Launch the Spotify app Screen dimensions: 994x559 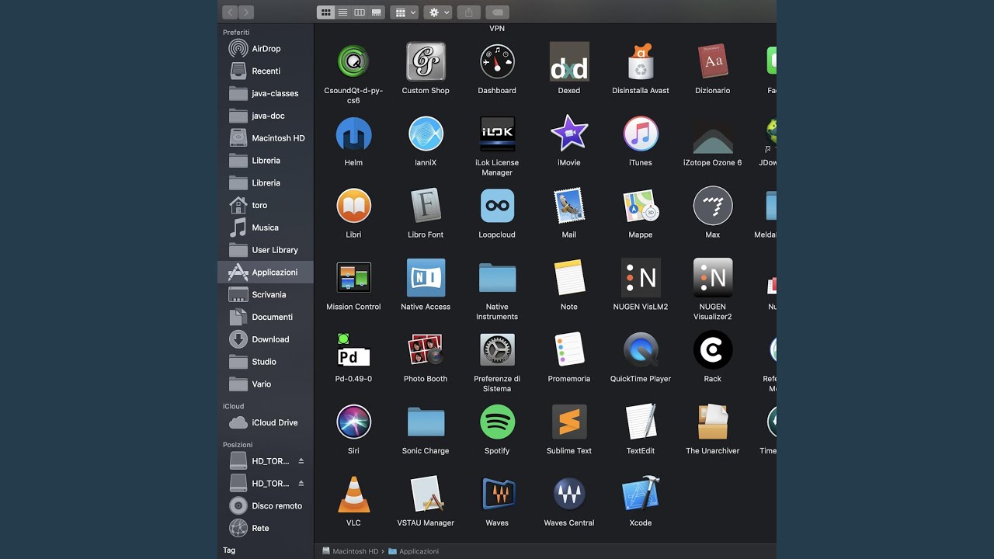[497, 422]
